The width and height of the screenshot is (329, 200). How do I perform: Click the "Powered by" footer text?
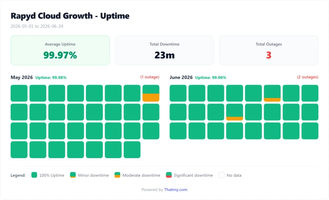(x=152, y=190)
